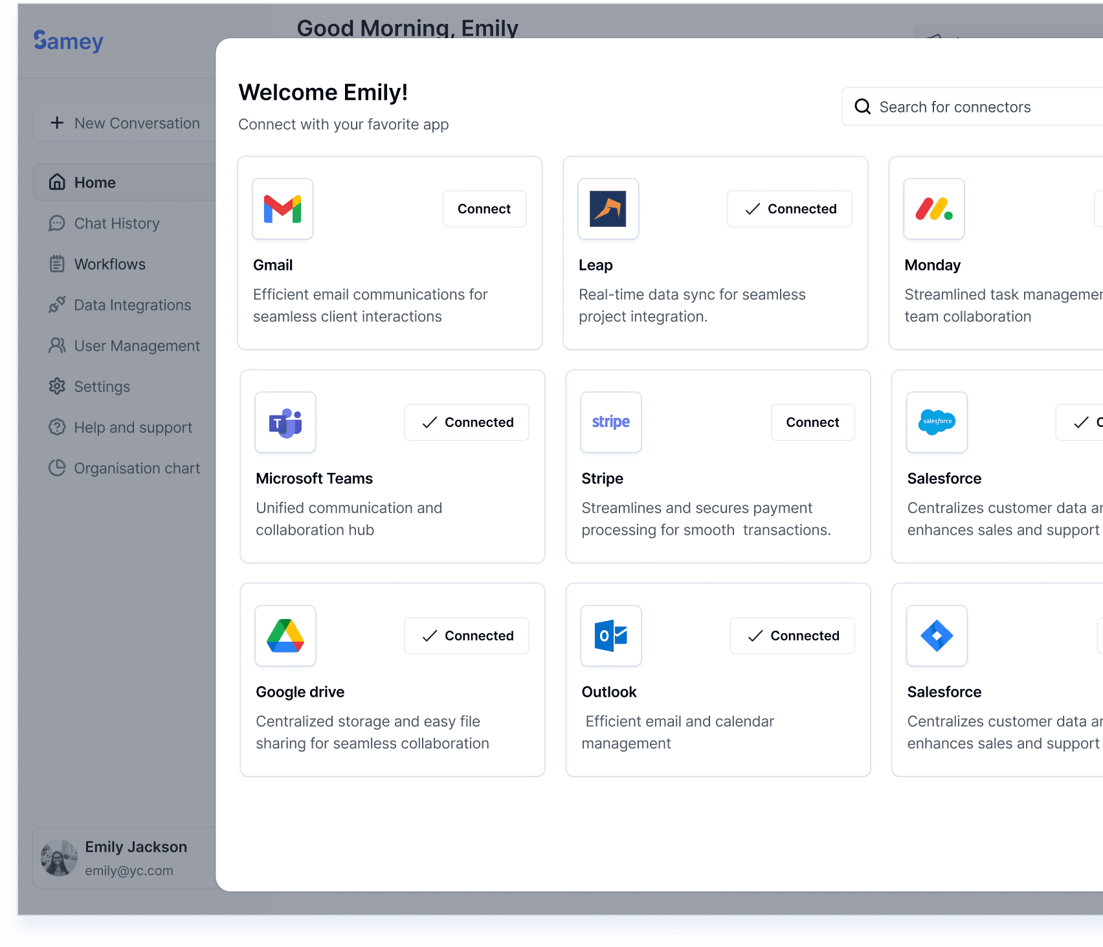Click the Stripe app icon
This screenshot has height=947, width=1103.
(611, 422)
